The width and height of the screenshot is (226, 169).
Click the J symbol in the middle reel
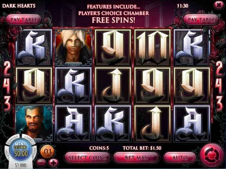tap(113, 85)
